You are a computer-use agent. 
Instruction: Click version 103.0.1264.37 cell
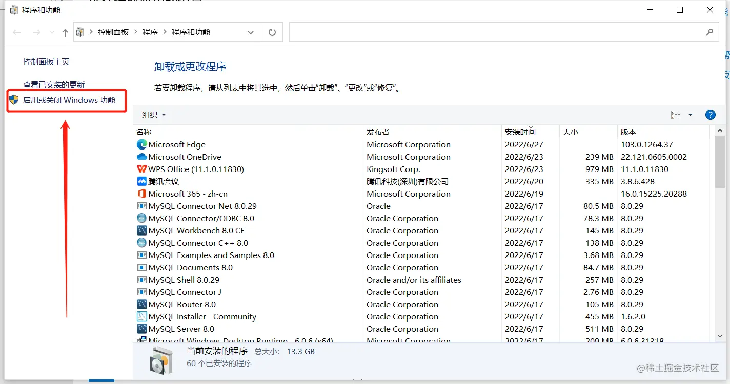click(x=647, y=145)
